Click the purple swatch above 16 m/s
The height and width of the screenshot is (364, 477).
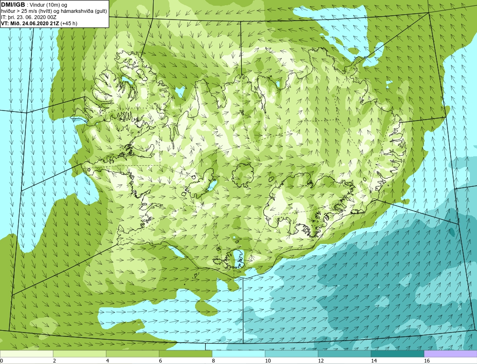click(450, 354)
